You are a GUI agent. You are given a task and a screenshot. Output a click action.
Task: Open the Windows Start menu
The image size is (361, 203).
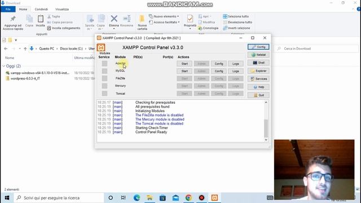click(7, 198)
